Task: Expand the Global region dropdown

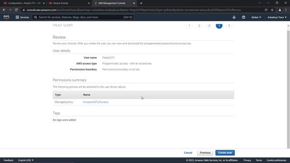Action: 256,17
